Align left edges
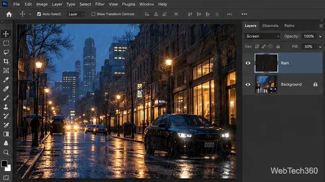This screenshot has height=182, width=325. pyautogui.click(x=147, y=14)
